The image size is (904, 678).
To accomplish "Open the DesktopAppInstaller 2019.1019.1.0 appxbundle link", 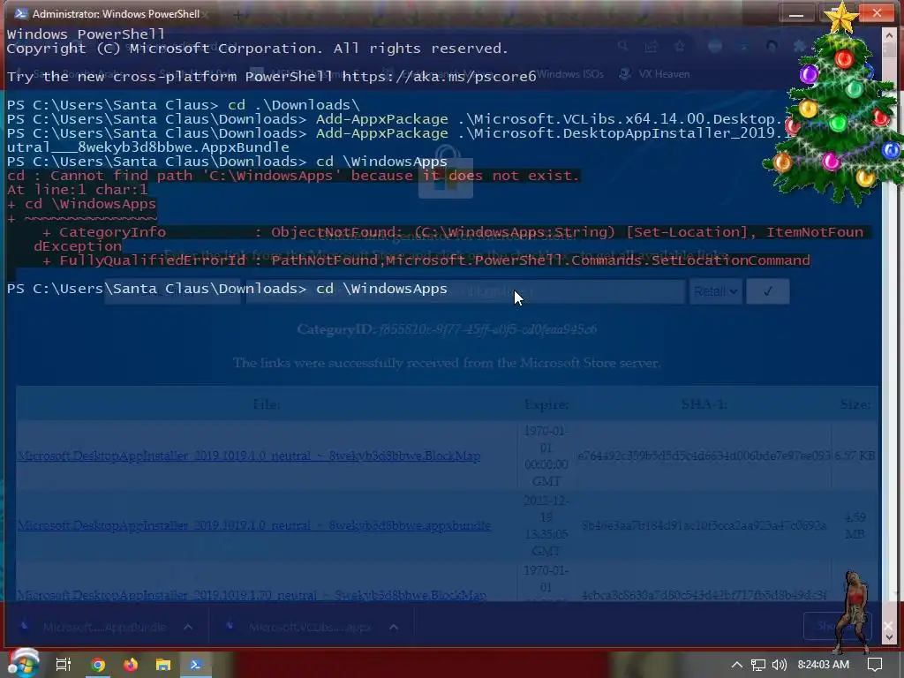I will point(253,526).
